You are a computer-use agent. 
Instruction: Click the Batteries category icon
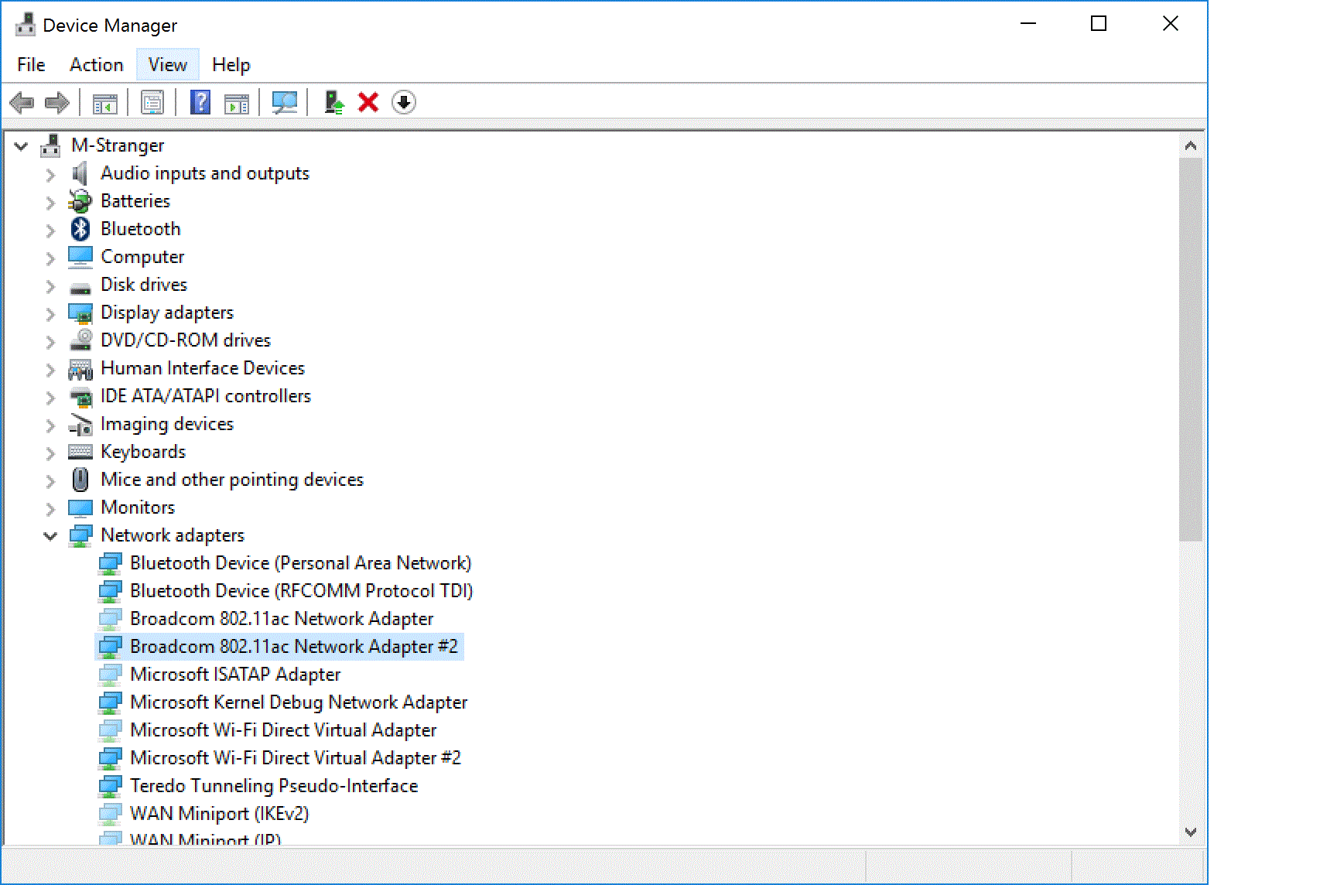tap(80, 201)
